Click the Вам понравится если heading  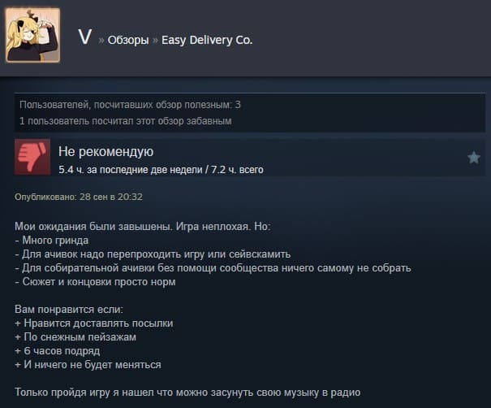[x=69, y=310]
